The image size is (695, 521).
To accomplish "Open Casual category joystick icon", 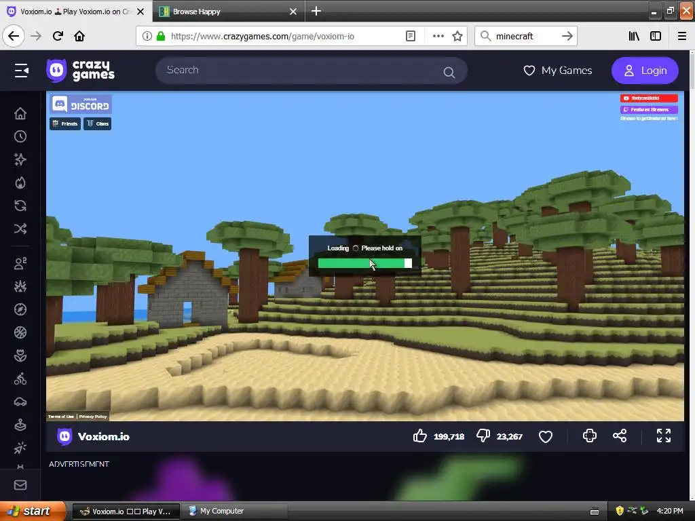I will pos(20,425).
